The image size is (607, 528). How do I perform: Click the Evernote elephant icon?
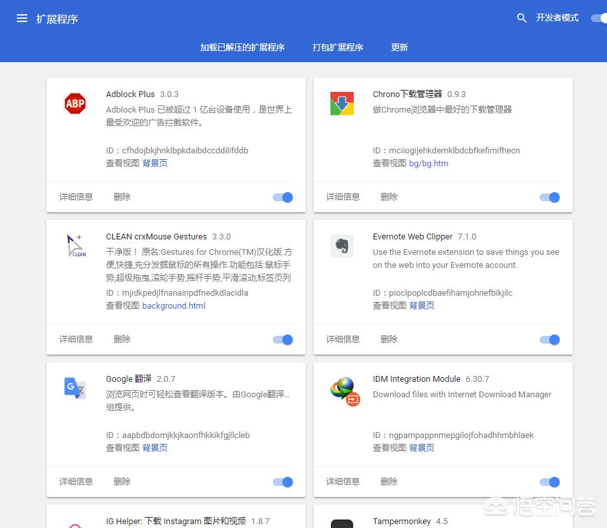[x=342, y=246]
